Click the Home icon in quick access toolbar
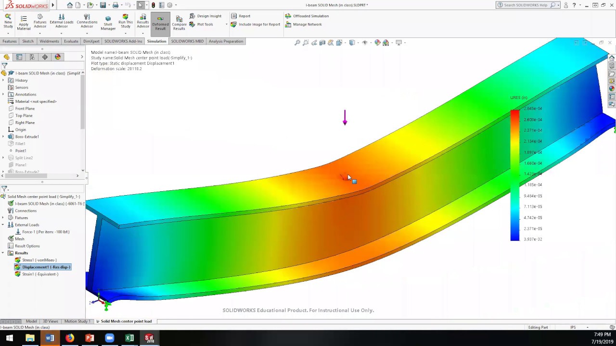Screen dimensions: 616x346 click(x=70, y=5)
